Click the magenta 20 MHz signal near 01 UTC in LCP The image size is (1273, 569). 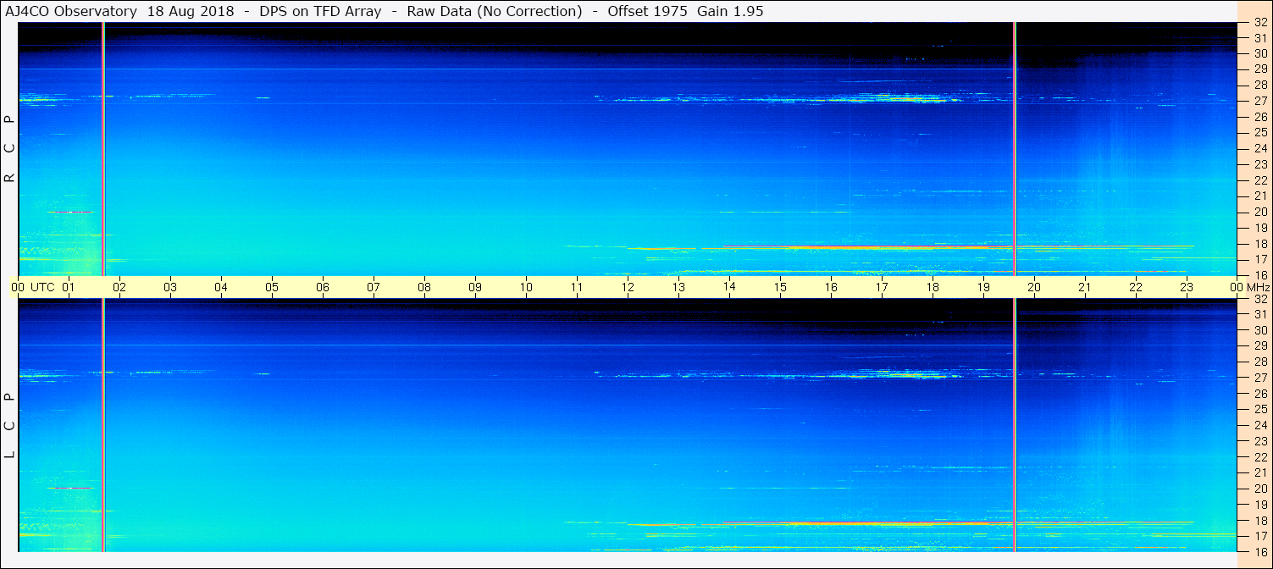(x=69, y=488)
